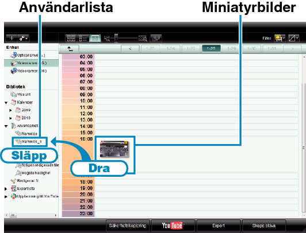Click the Säkerhetskopiering button
306x233 pixels.
128,226
